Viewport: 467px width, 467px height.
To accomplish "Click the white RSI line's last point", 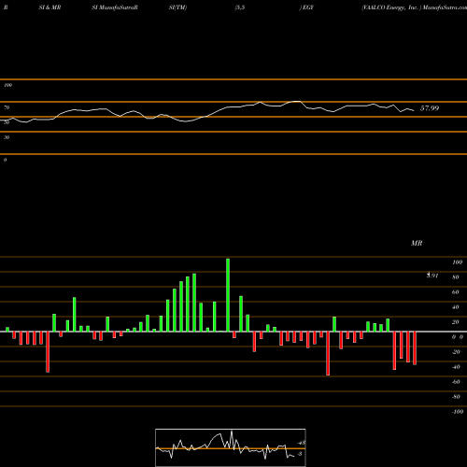I will [x=414, y=110].
